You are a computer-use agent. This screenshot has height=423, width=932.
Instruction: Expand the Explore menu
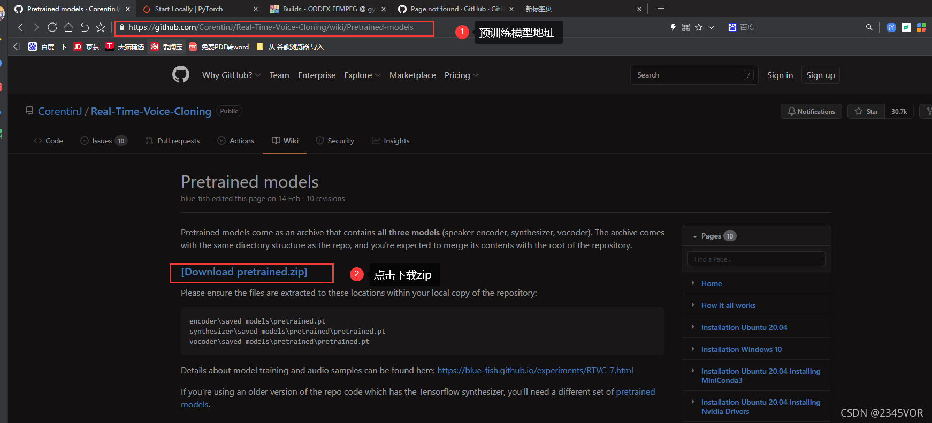click(x=362, y=75)
